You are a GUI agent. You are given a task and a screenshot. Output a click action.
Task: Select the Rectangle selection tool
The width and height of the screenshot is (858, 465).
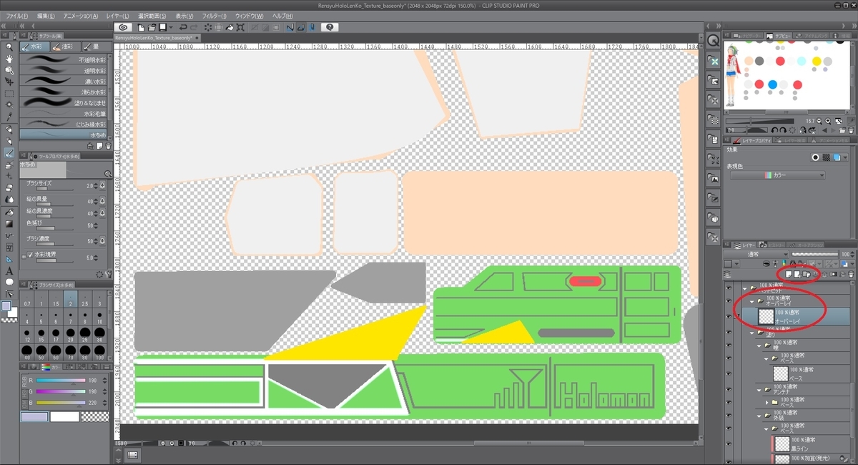pos(9,94)
